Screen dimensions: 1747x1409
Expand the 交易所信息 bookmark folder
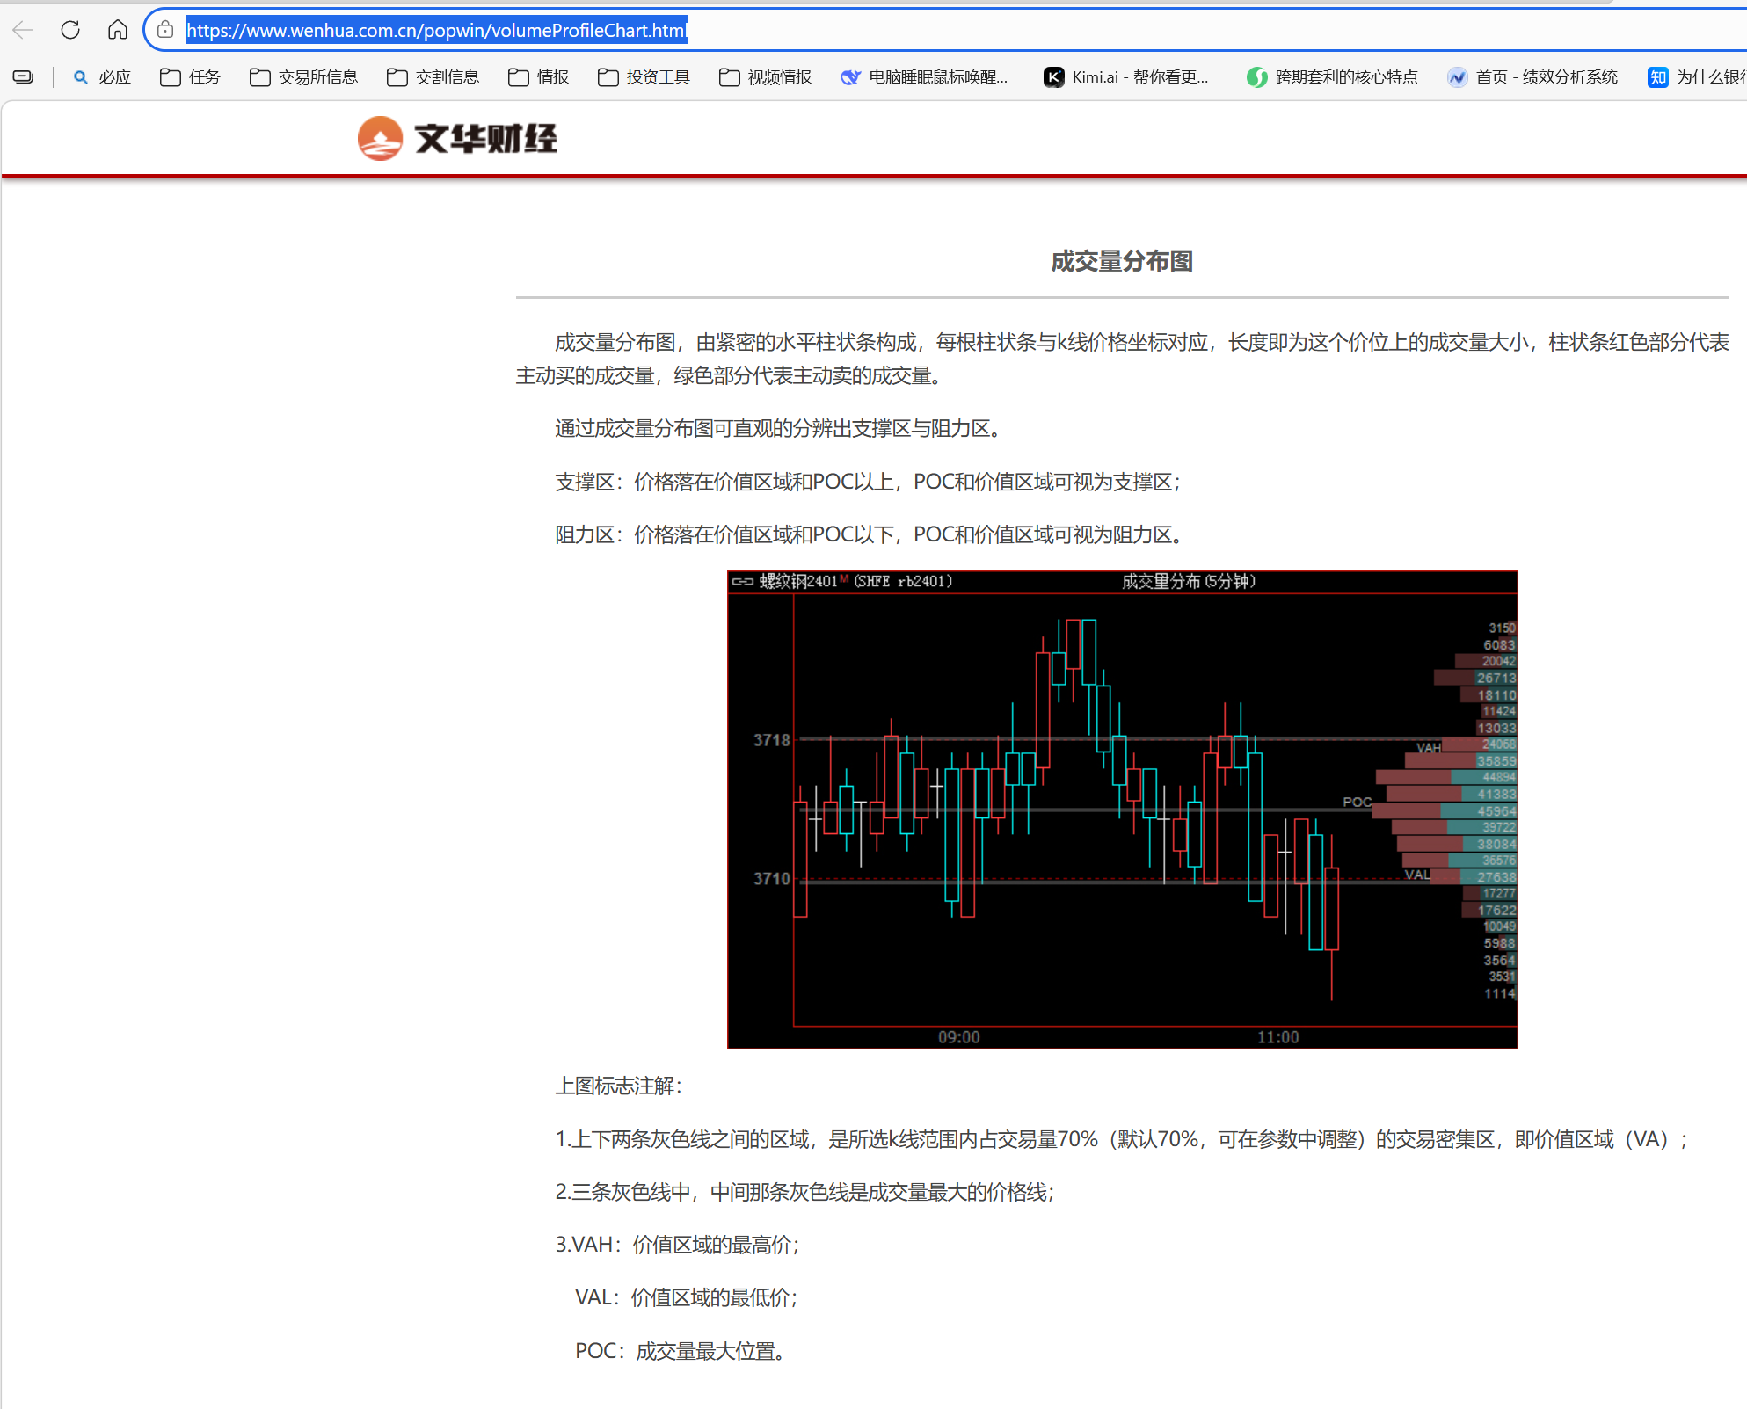304,77
